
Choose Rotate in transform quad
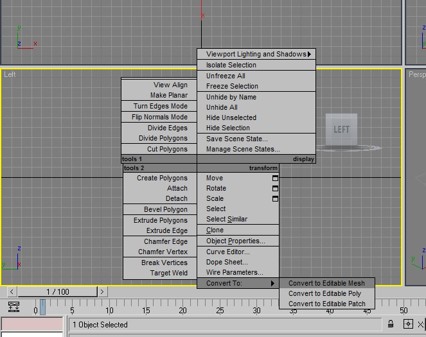(x=238, y=188)
